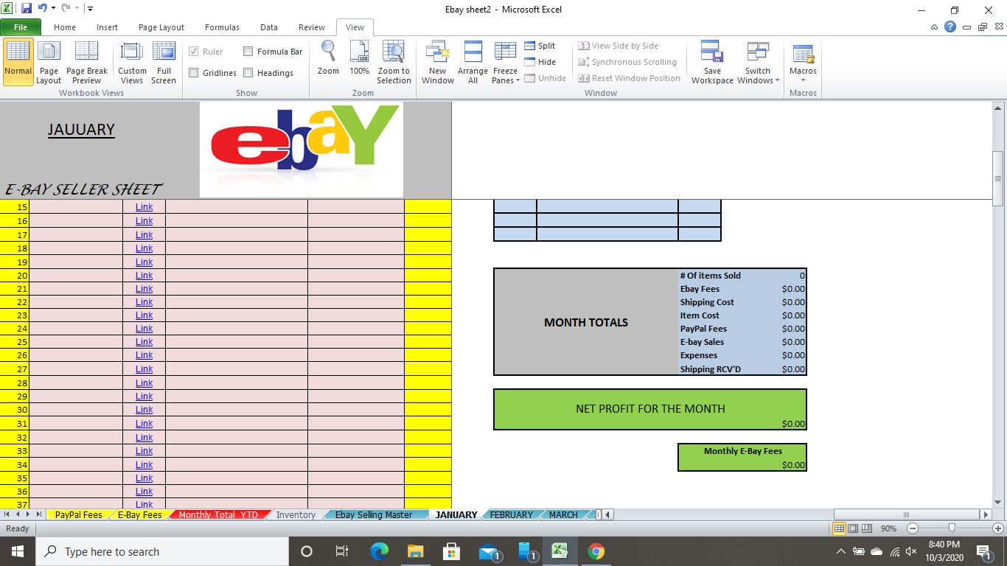Switch to Normal workbook view
The height and width of the screenshot is (566, 1007).
[18, 62]
